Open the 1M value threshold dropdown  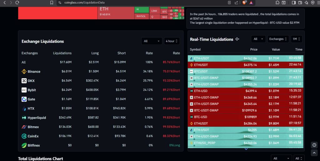(296, 39)
